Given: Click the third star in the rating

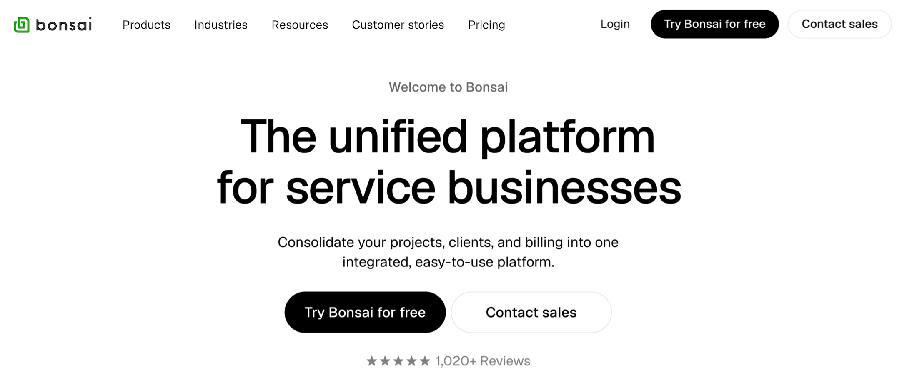Looking at the screenshot, I should pyautogui.click(x=398, y=361).
